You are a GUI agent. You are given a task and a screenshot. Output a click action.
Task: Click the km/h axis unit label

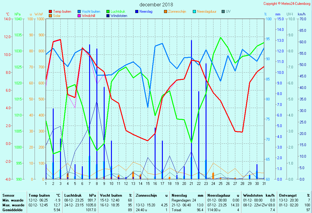[301, 14]
